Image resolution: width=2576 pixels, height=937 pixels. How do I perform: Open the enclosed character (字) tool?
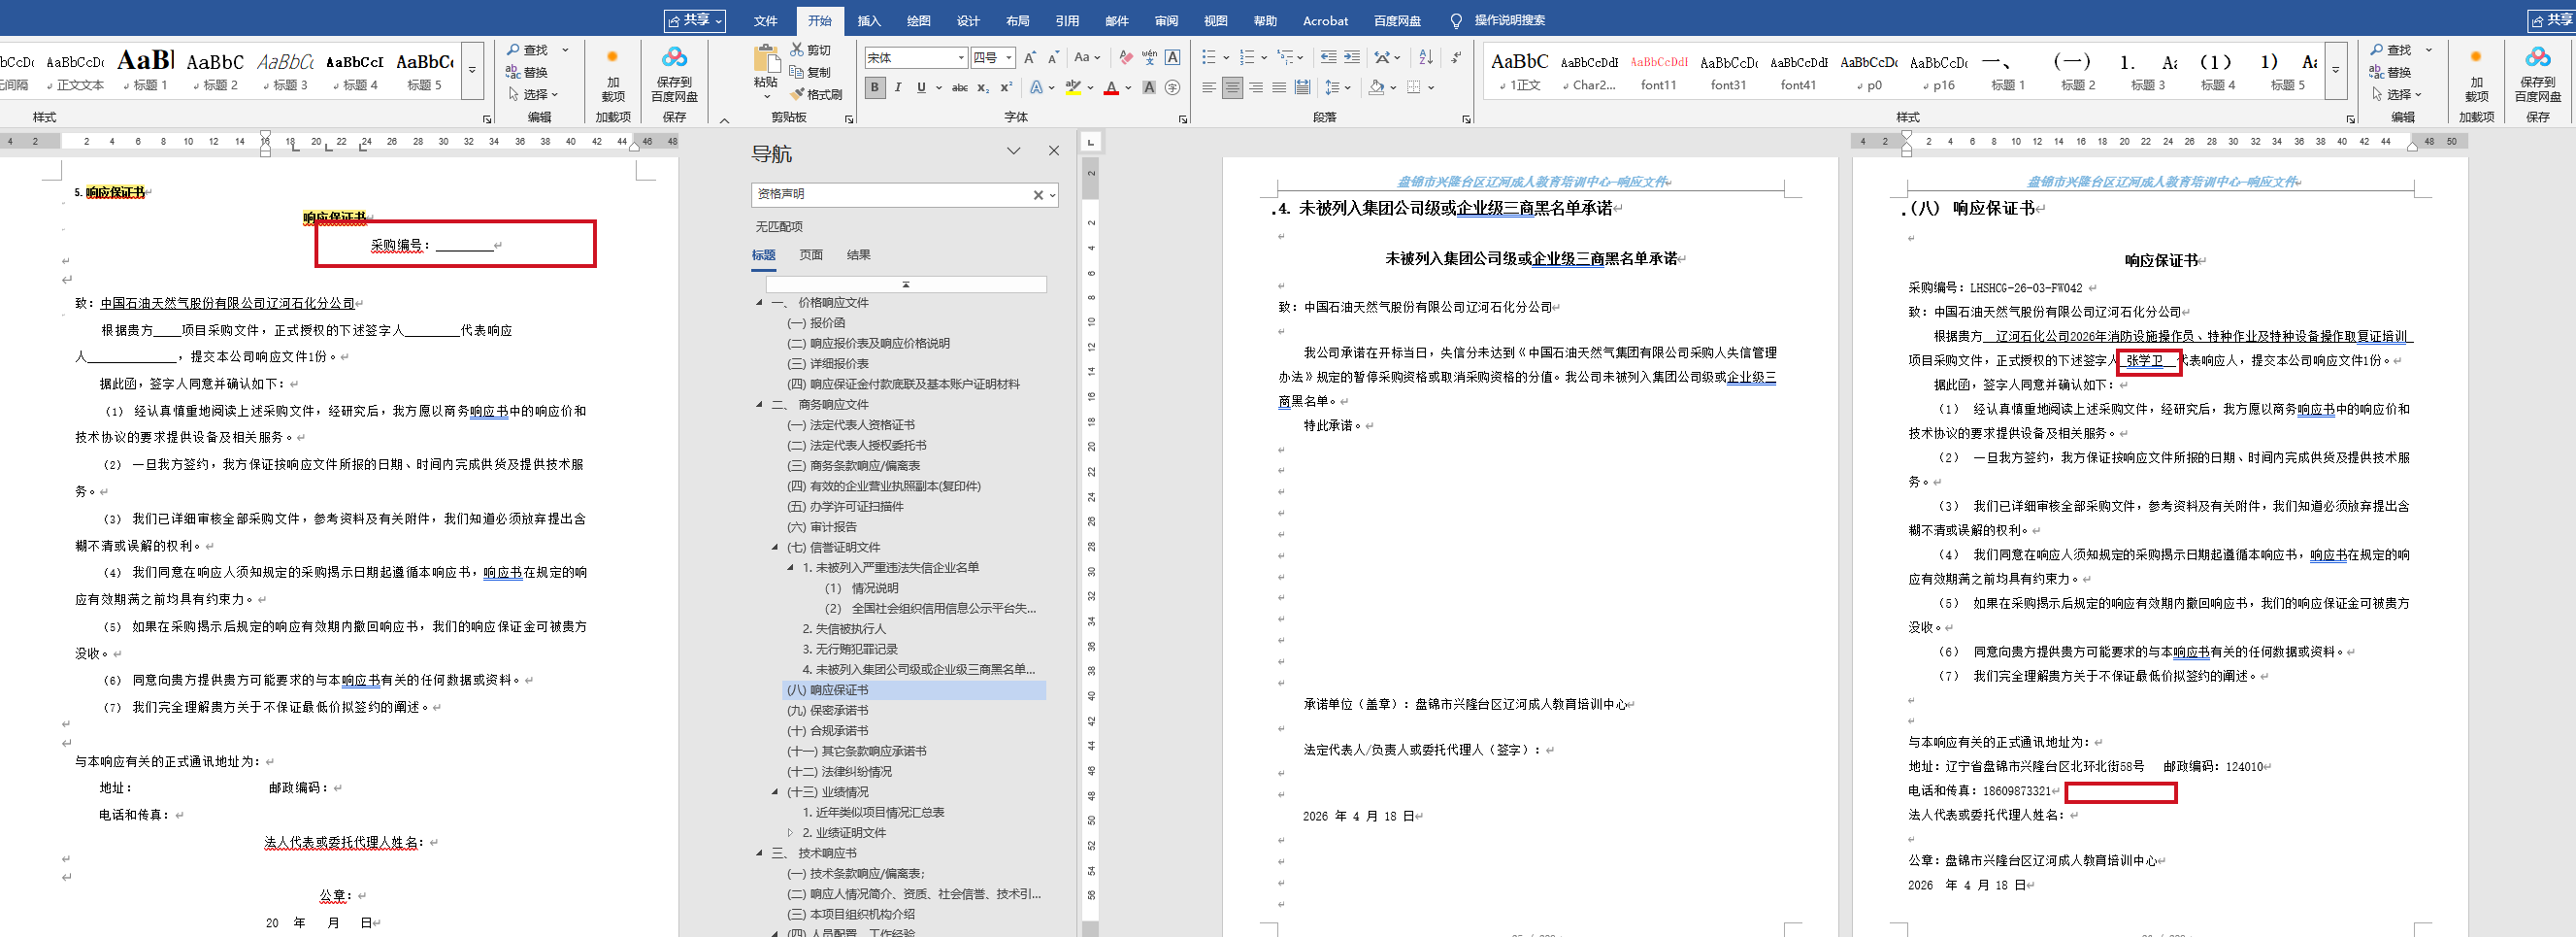(x=1173, y=88)
